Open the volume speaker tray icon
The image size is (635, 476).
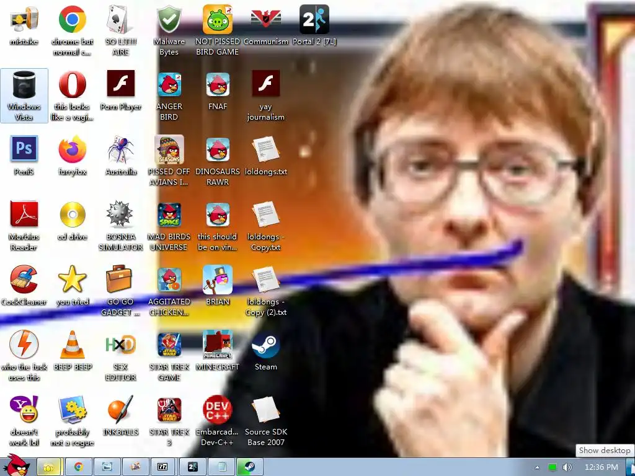pyautogui.click(x=567, y=467)
